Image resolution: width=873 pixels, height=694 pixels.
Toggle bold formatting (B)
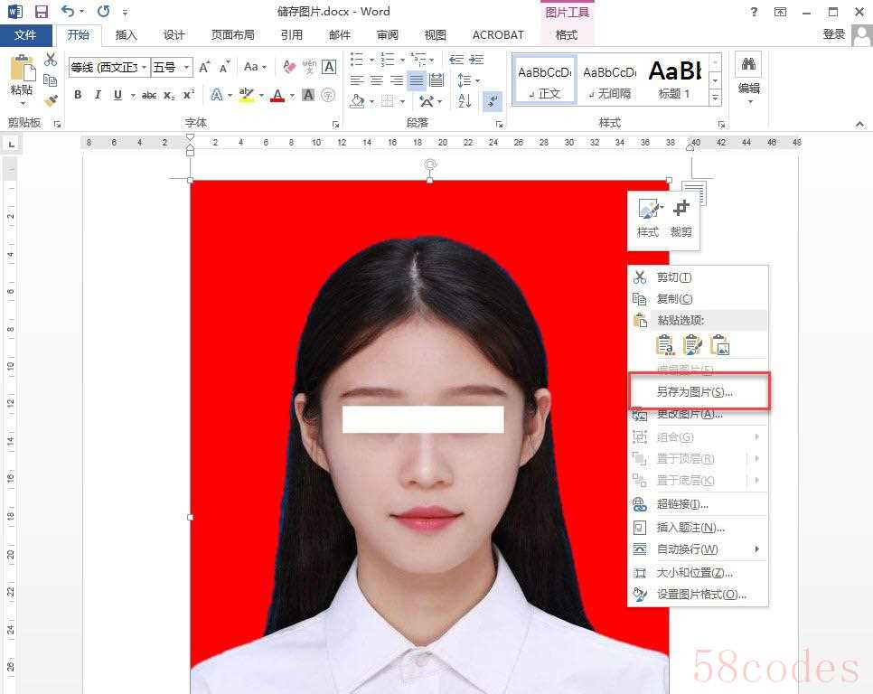click(x=78, y=95)
